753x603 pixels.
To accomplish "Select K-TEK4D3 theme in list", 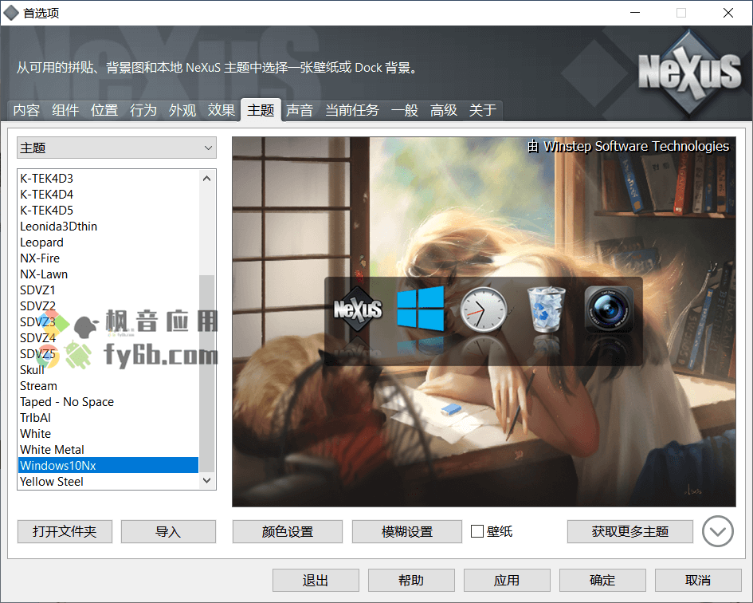I will click(x=108, y=179).
